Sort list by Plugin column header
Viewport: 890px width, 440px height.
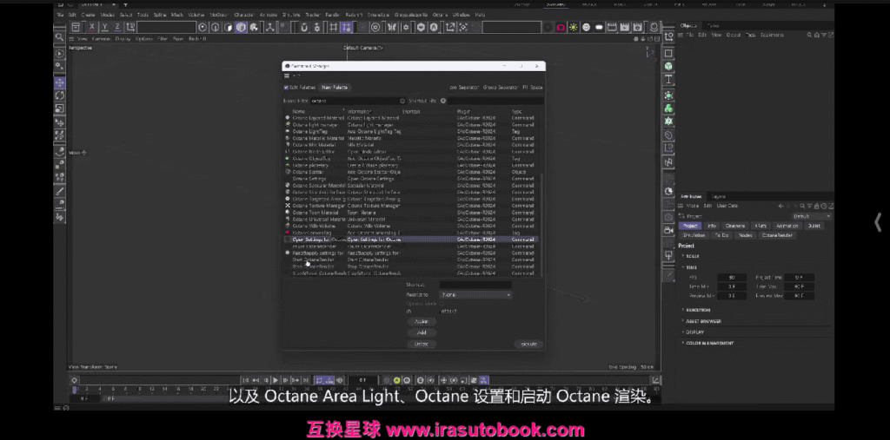463,112
